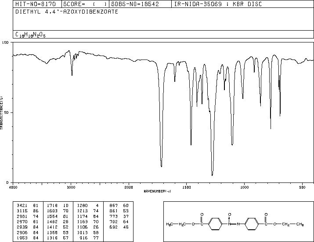
Task: Select the molecular formula C16H18N2O5
Action: [30, 35]
